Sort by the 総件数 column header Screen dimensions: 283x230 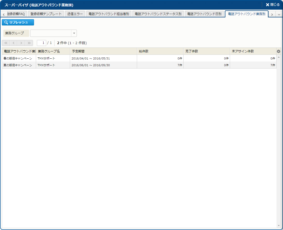[x=160, y=51]
